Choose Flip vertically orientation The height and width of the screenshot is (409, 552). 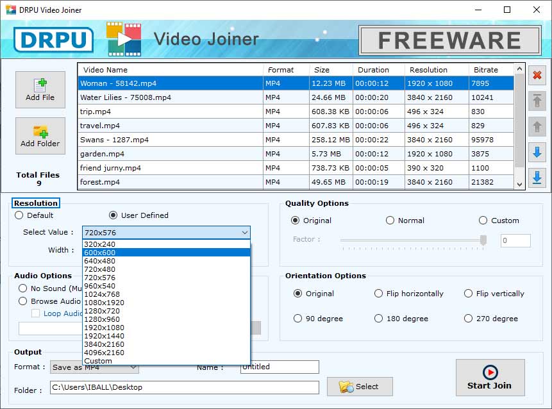click(x=468, y=294)
